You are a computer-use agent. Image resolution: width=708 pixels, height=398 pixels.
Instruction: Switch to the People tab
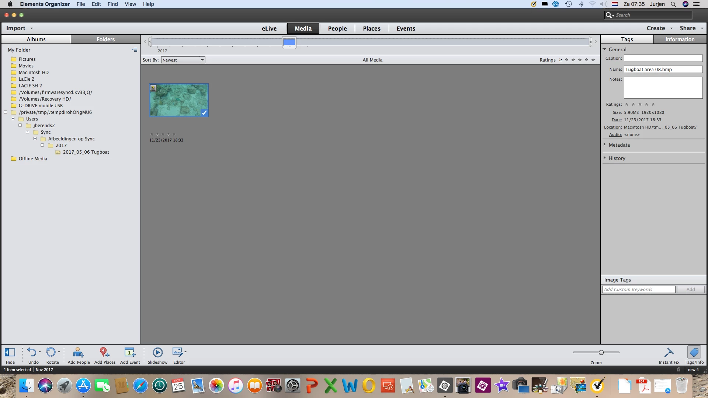tap(337, 28)
